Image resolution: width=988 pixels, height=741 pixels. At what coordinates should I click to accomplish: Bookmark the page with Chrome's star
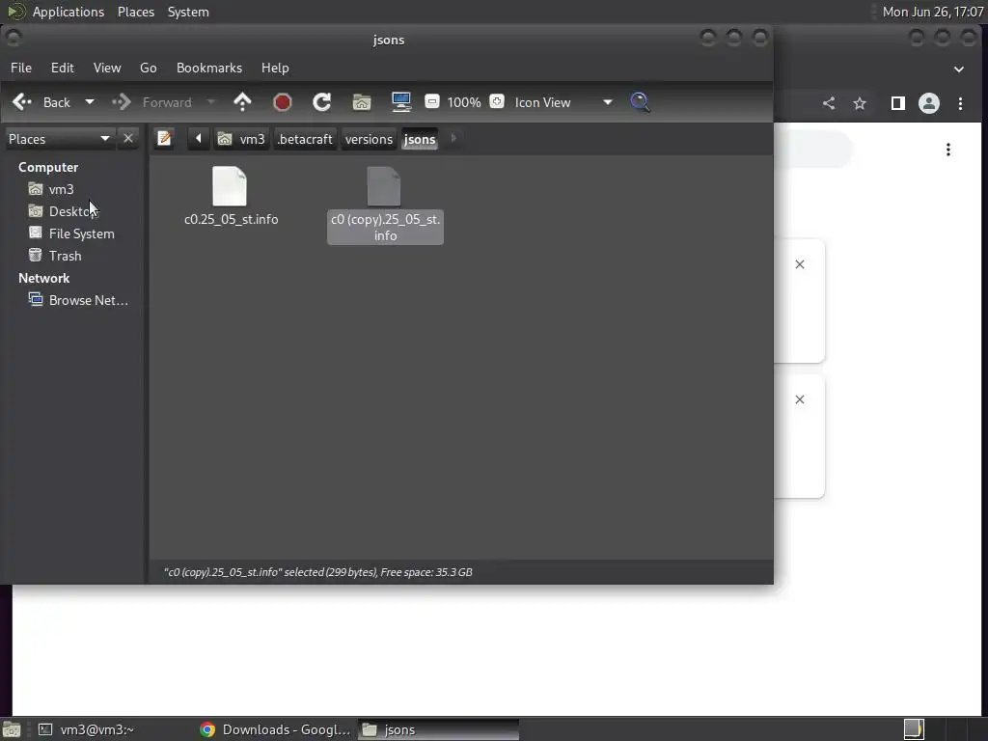860,103
